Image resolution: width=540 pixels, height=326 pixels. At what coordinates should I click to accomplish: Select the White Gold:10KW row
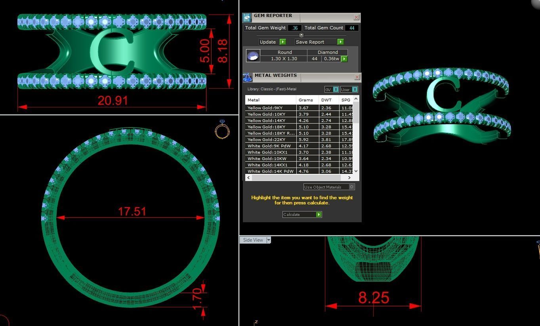[299, 158]
